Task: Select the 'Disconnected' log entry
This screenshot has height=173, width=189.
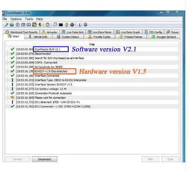Action: pos(92,54)
